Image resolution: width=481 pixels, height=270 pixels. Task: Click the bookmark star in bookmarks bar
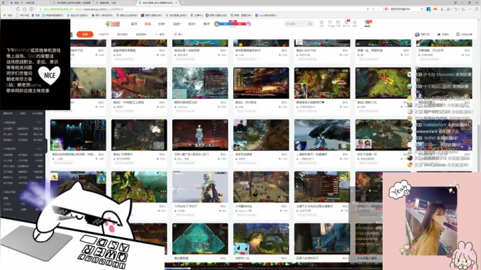[5, 15]
